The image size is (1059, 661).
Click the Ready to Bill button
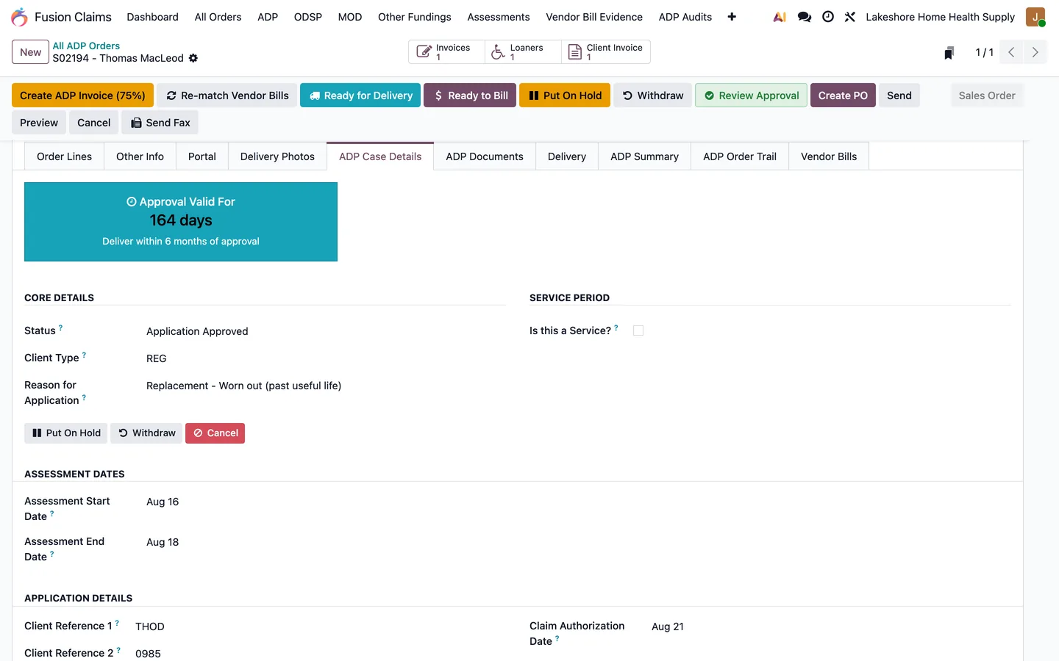tap(470, 95)
